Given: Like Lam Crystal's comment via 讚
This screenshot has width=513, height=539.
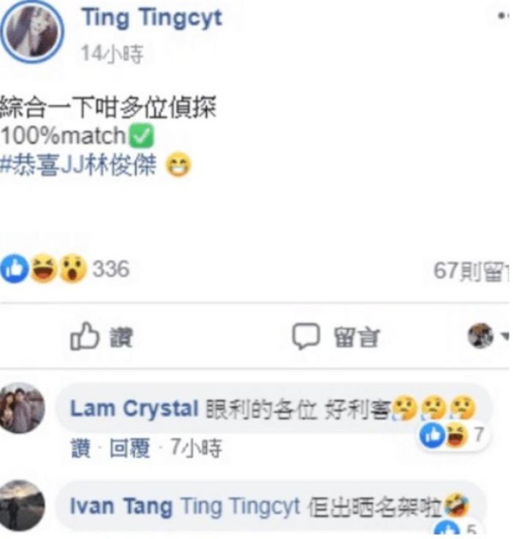Looking at the screenshot, I should 81,448.
